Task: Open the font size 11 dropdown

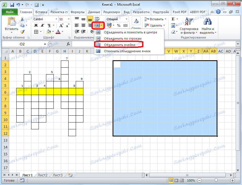Action: [69, 19]
